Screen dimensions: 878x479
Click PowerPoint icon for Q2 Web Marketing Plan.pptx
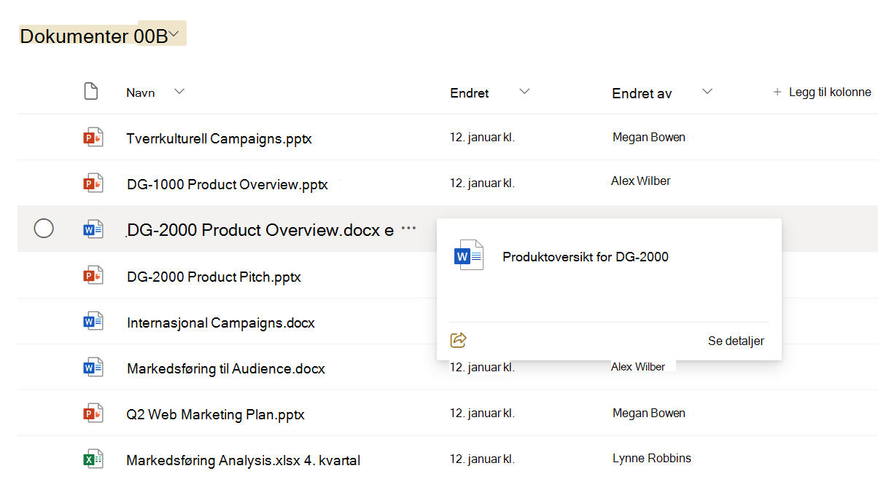pyautogui.click(x=93, y=413)
